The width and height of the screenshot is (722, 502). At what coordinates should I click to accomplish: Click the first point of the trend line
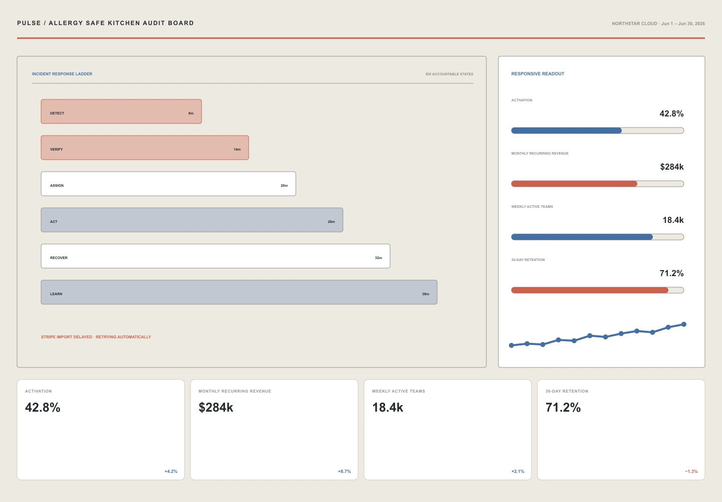[x=511, y=345]
